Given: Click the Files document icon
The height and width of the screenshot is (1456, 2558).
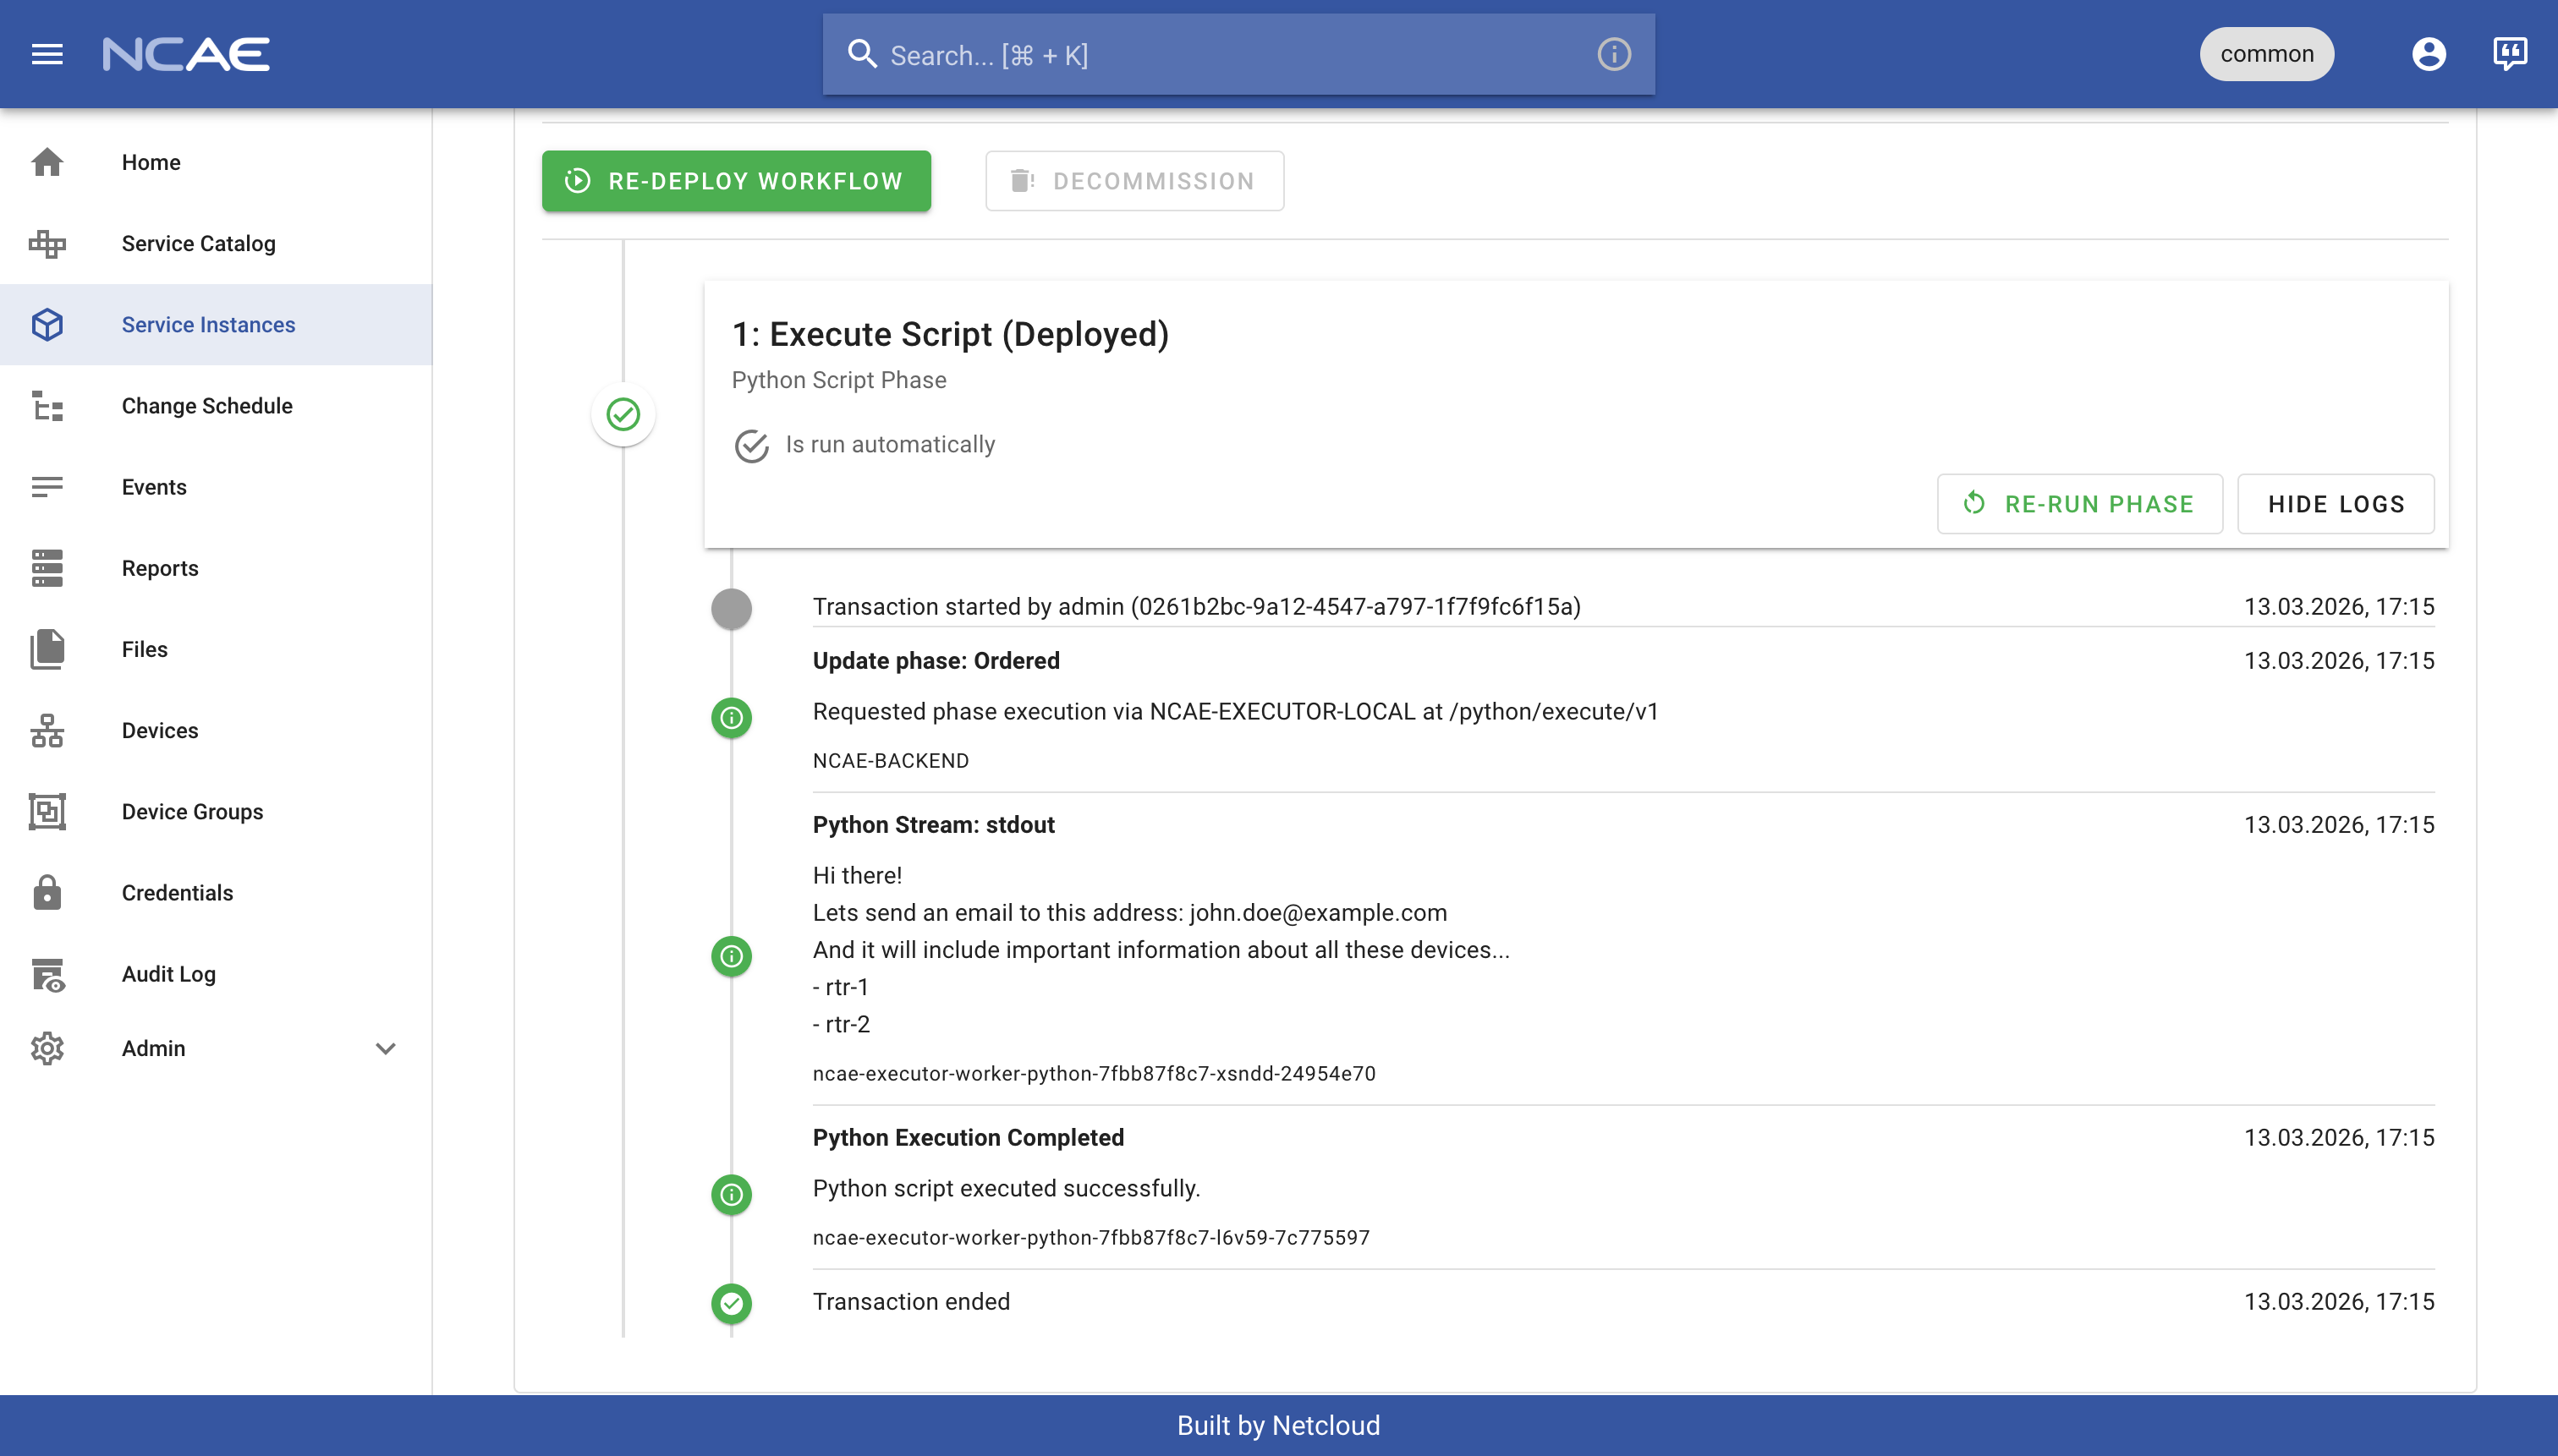Looking at the screenshot, I should [47, 649].
